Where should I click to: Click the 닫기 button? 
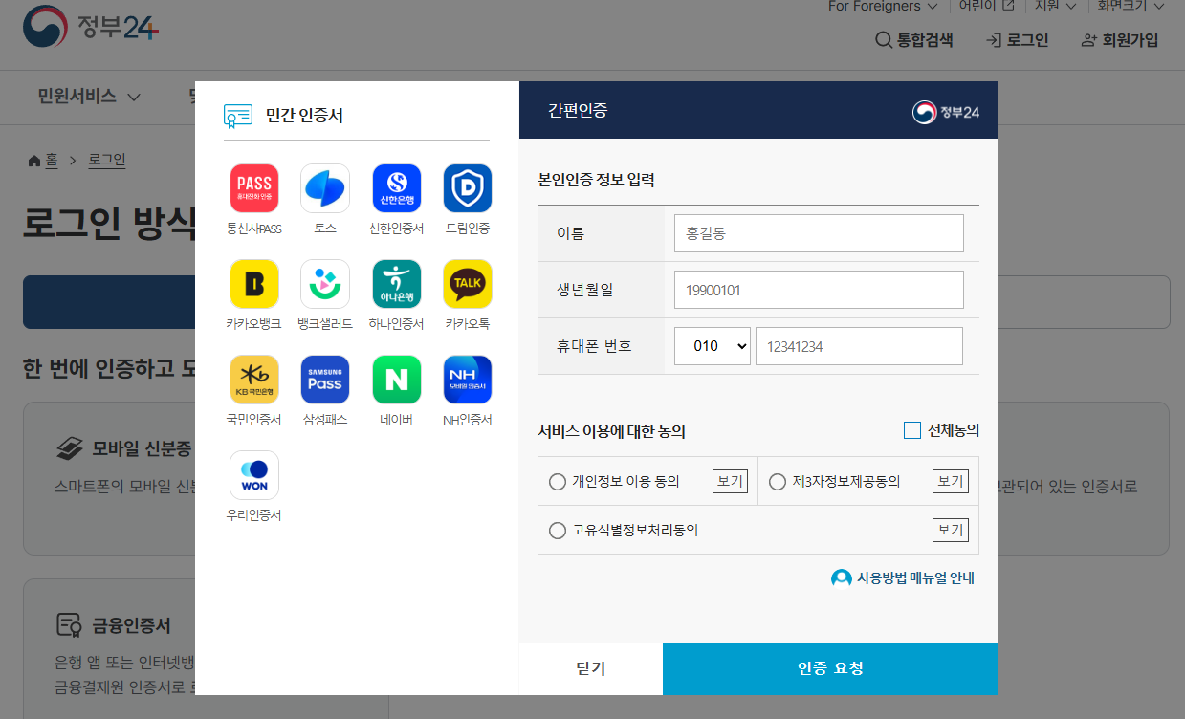(591, 668)
